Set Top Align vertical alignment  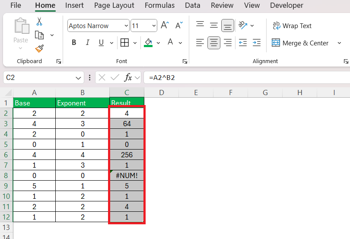(200, 24)
